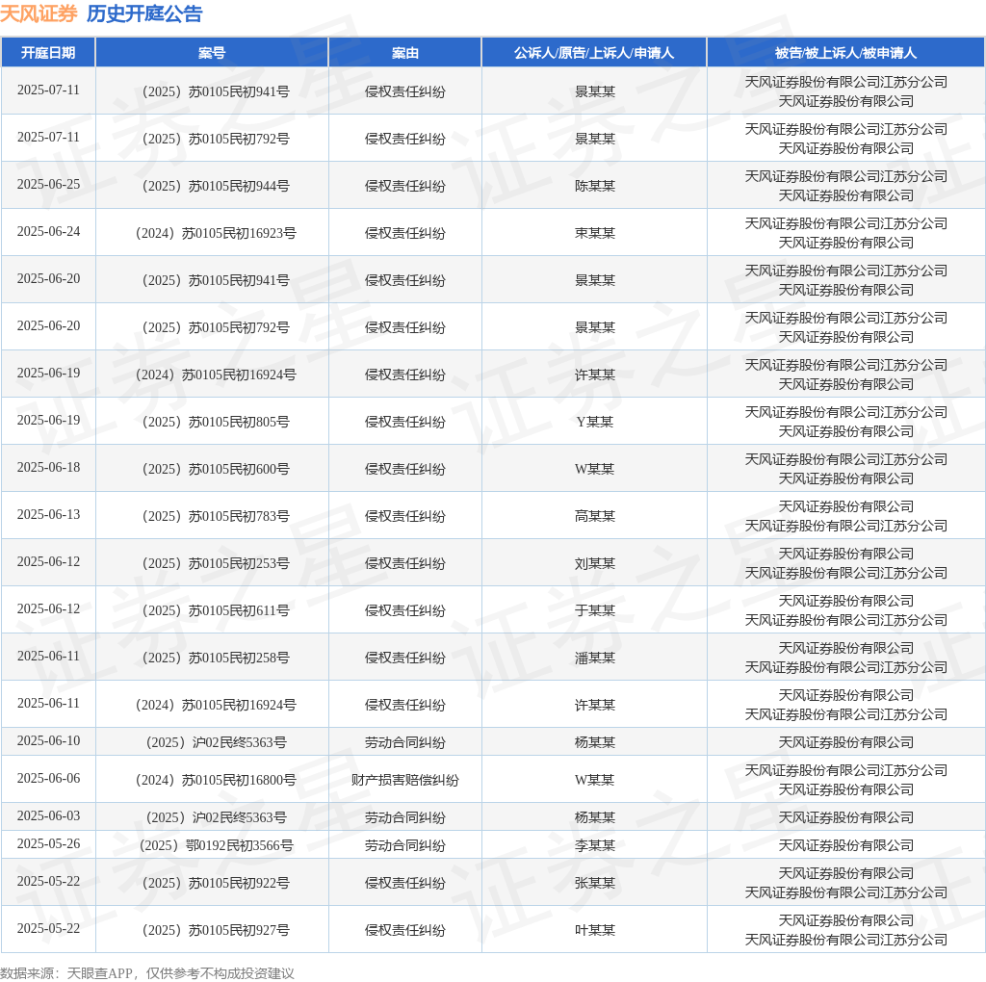Image resolution: width=986 pixels, height=982 pixels.
Task: Select plaintiff 束某某 cell
Action: 594,233
